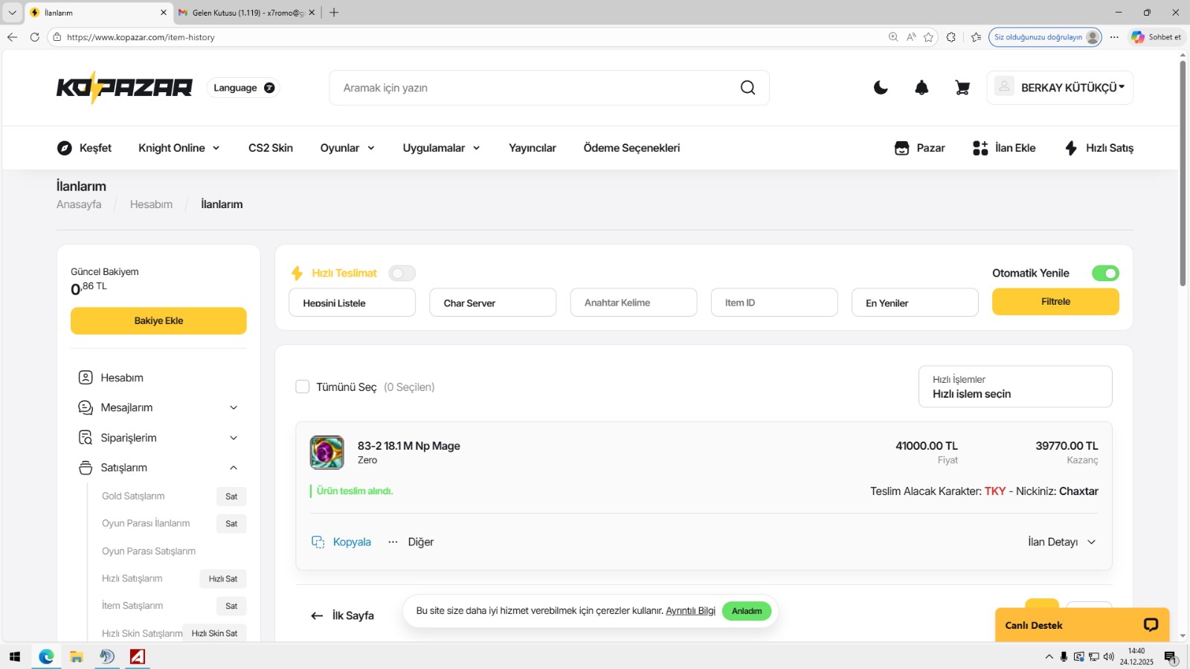Image resolution: width=1190 pixels, height=669 pixels.
Task: Click the Hızlı Skin Sat button
Action: coord(214,633)
